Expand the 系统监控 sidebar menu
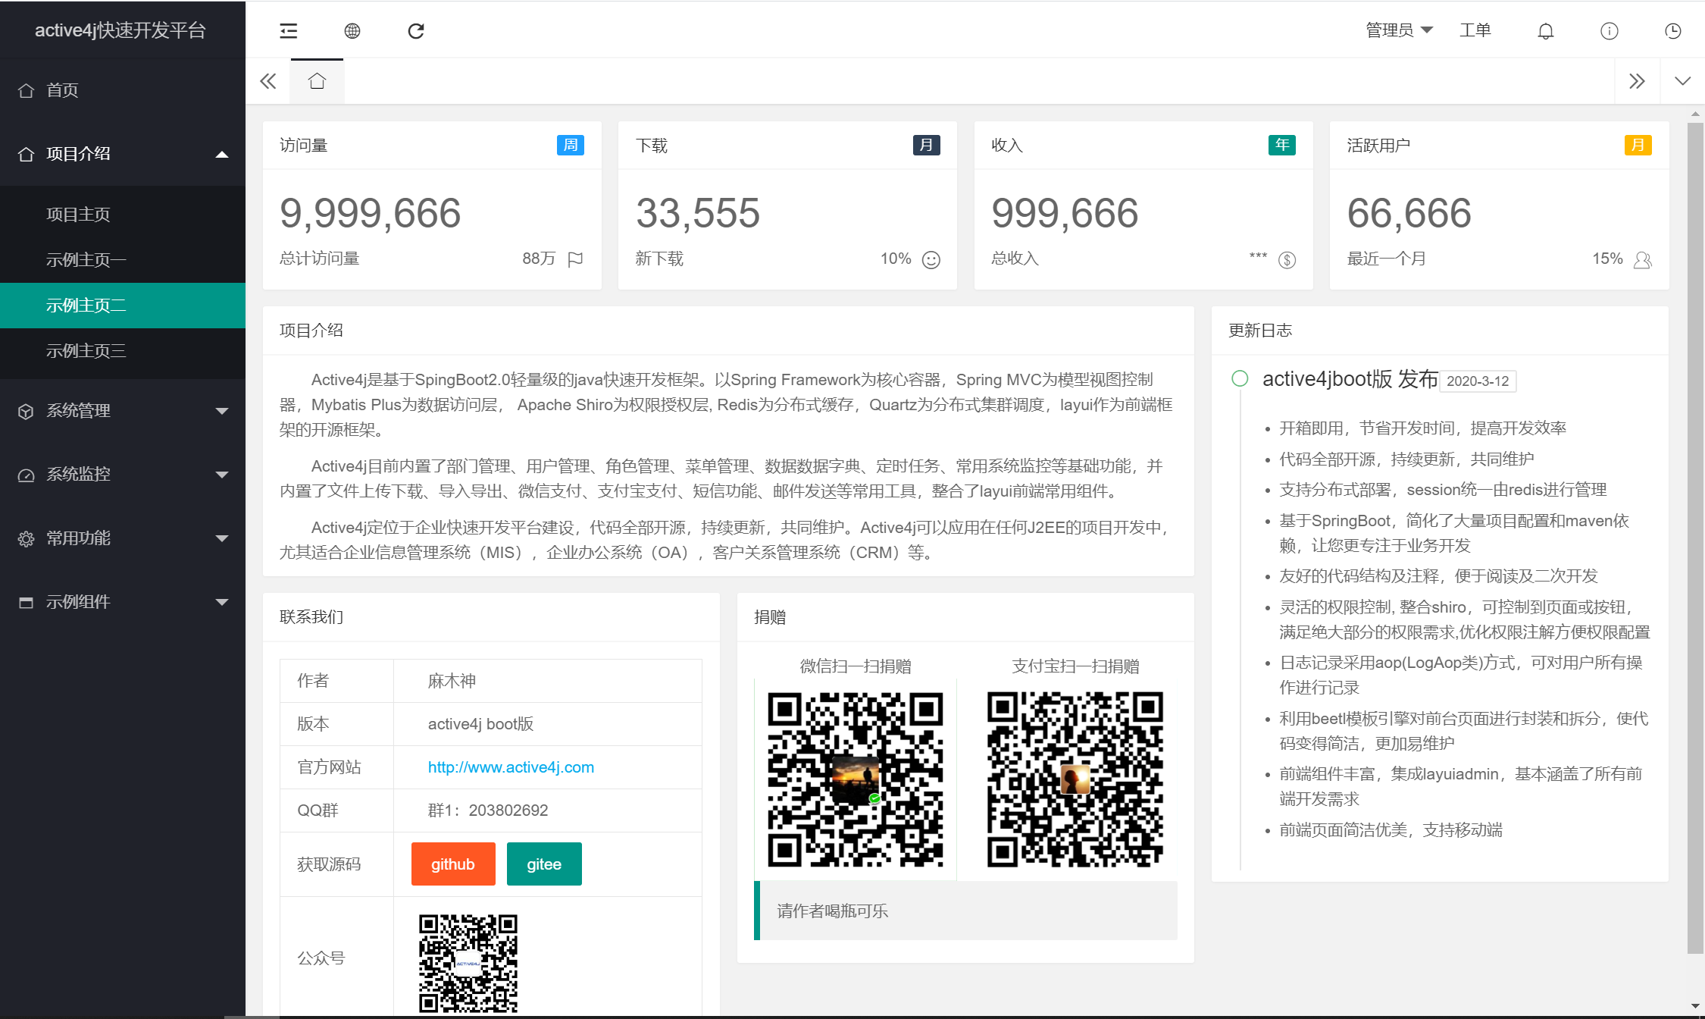 pos(123,475)
